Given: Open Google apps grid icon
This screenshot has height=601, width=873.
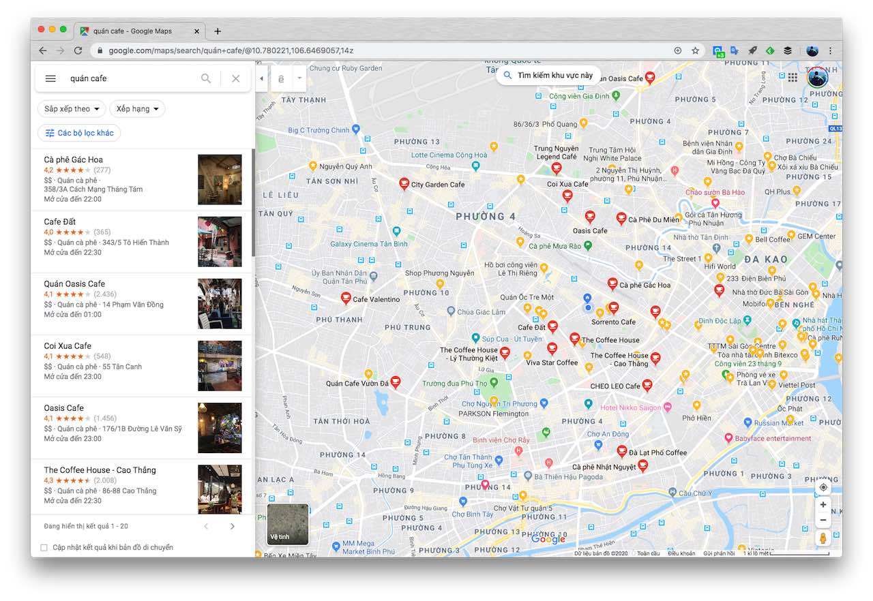Looking at the screenshot, I should click(x=793, y=78).
